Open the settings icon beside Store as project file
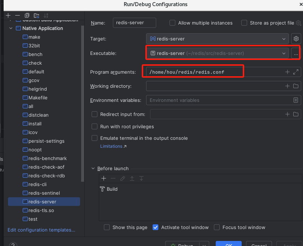303x246 pixels. coord(298,23)
